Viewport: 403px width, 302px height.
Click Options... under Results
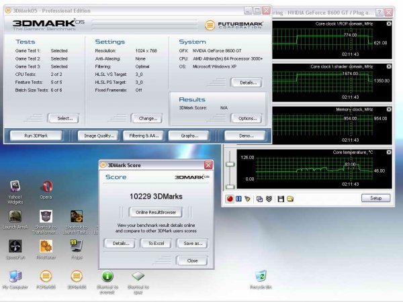(247, 118)
